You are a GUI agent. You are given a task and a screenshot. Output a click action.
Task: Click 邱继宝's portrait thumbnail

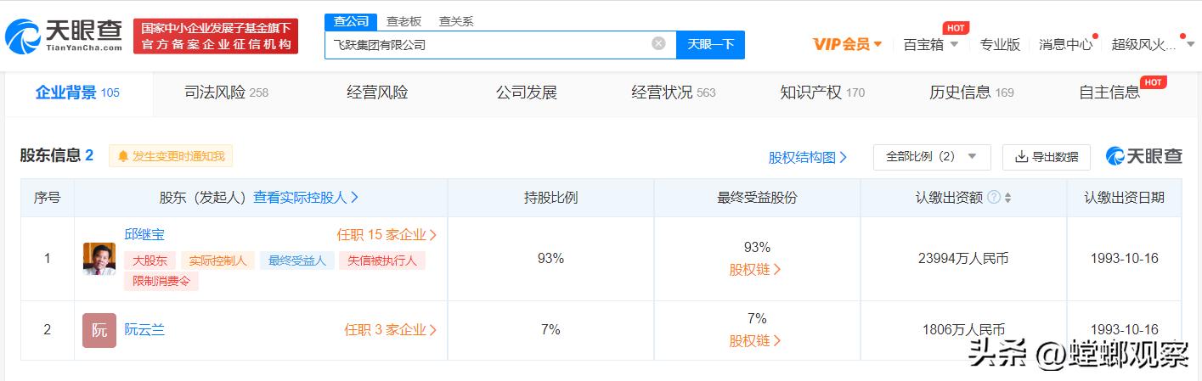click(99, 259)
